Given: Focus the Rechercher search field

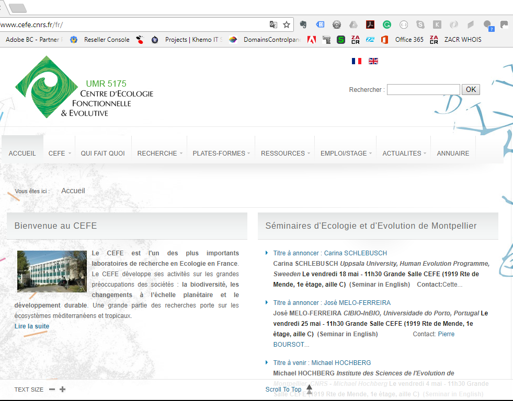Looking at the screenshot, I should click(424, 89).
